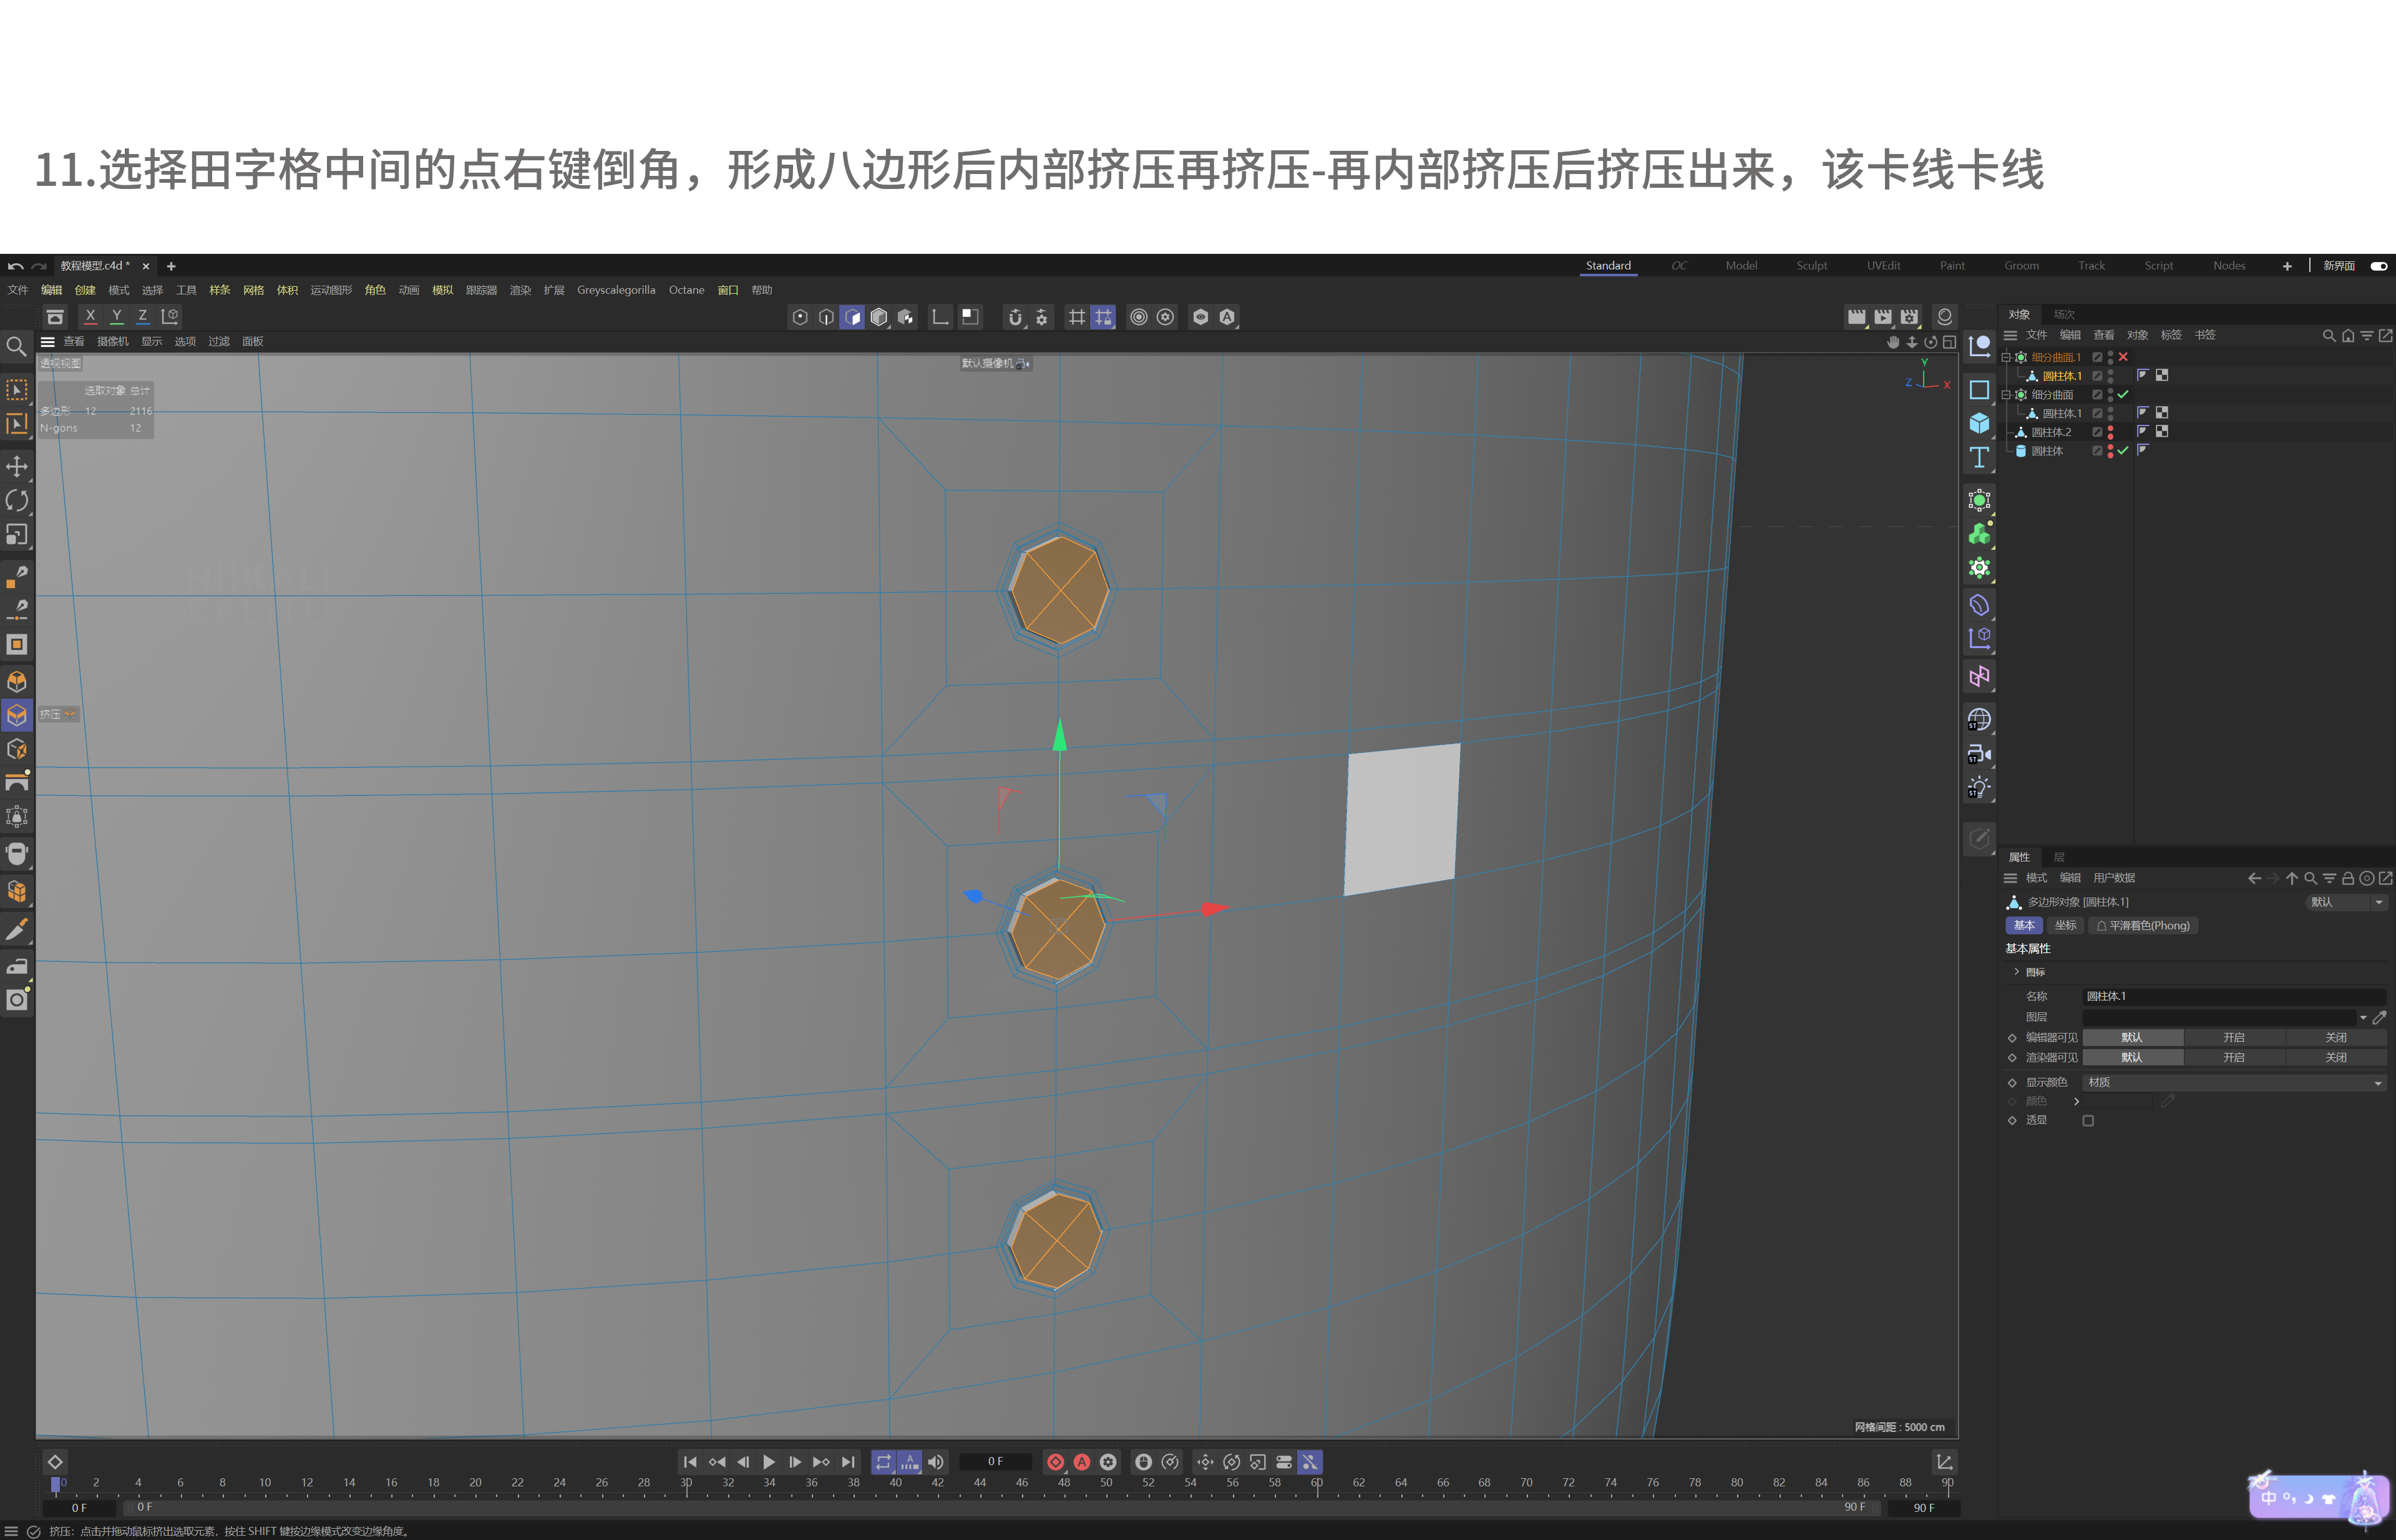This screenshot has width=2396, height=1540.
Task: Expand the 图标 section
Action: (2016, 972)
